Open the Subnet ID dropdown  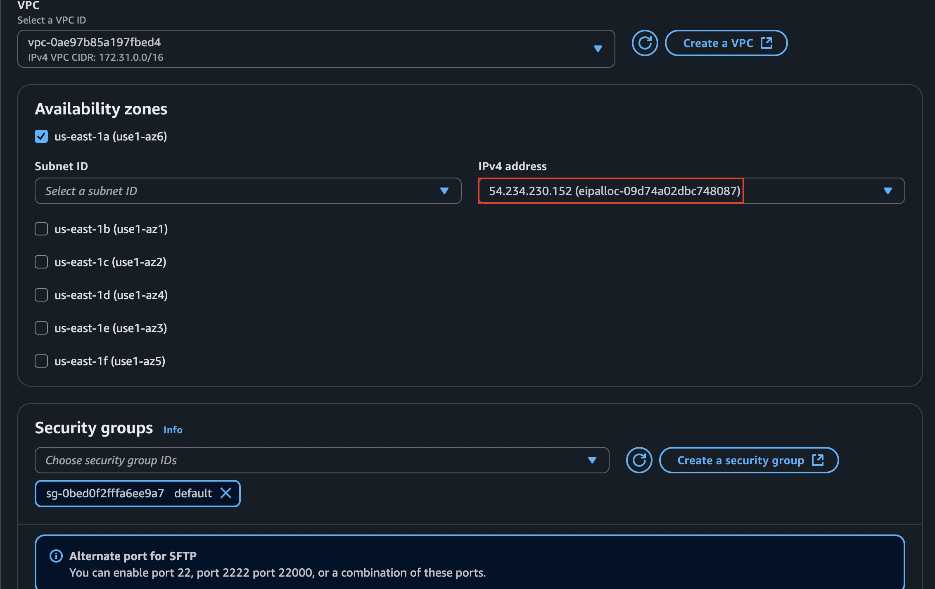point(444,191)
